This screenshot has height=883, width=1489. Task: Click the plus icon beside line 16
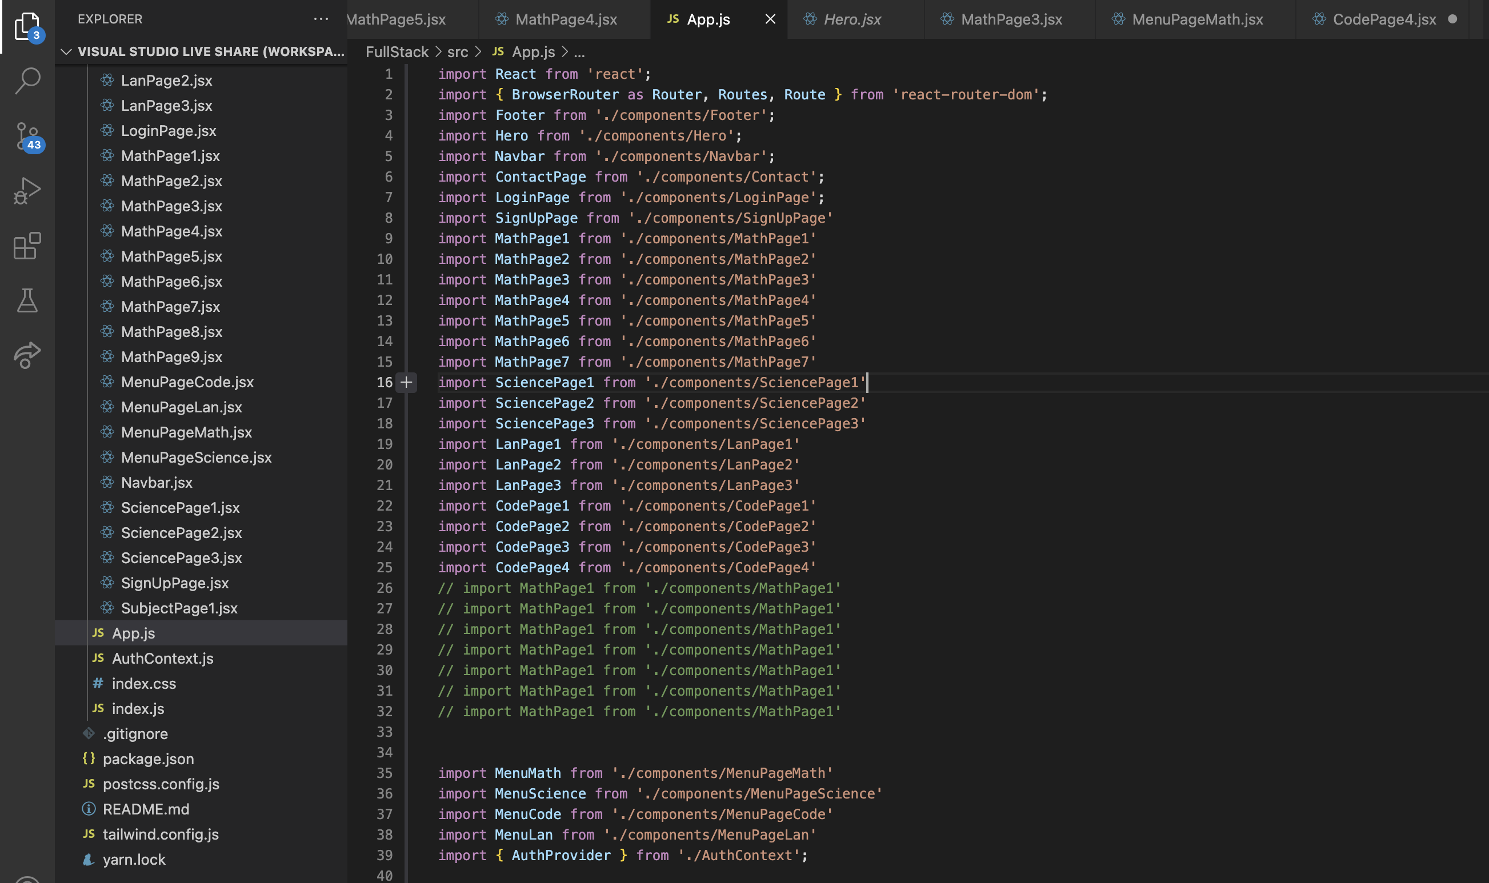[406, 383]
